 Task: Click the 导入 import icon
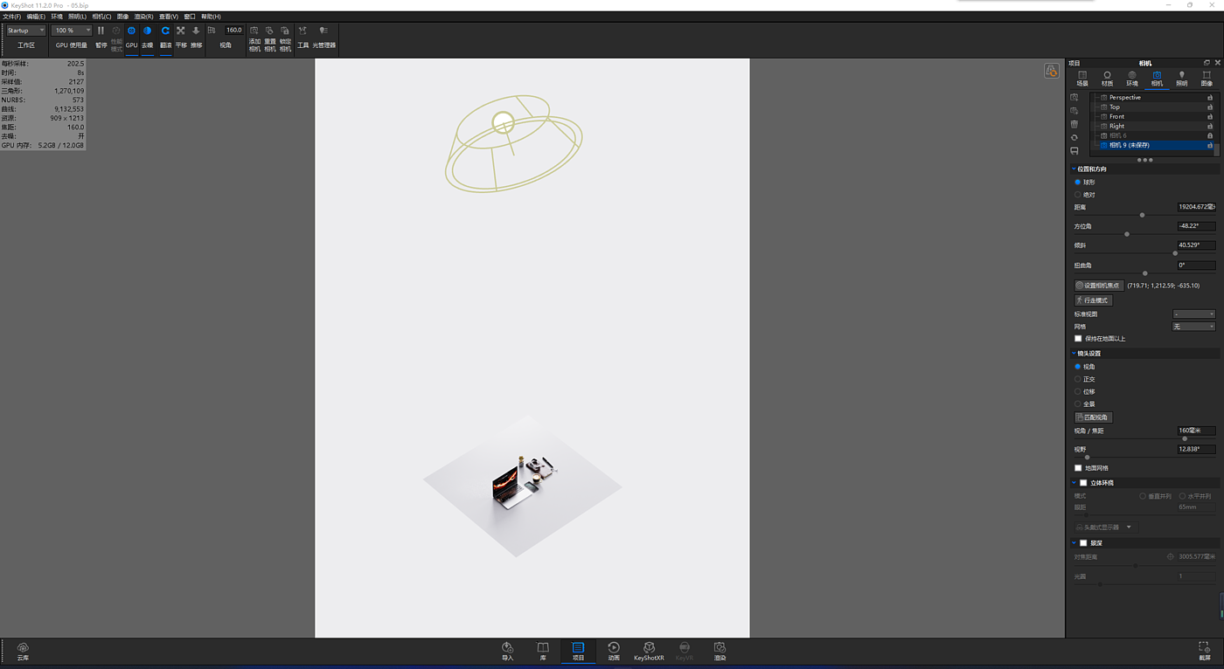pyautogui.click(x=507, y=648)
